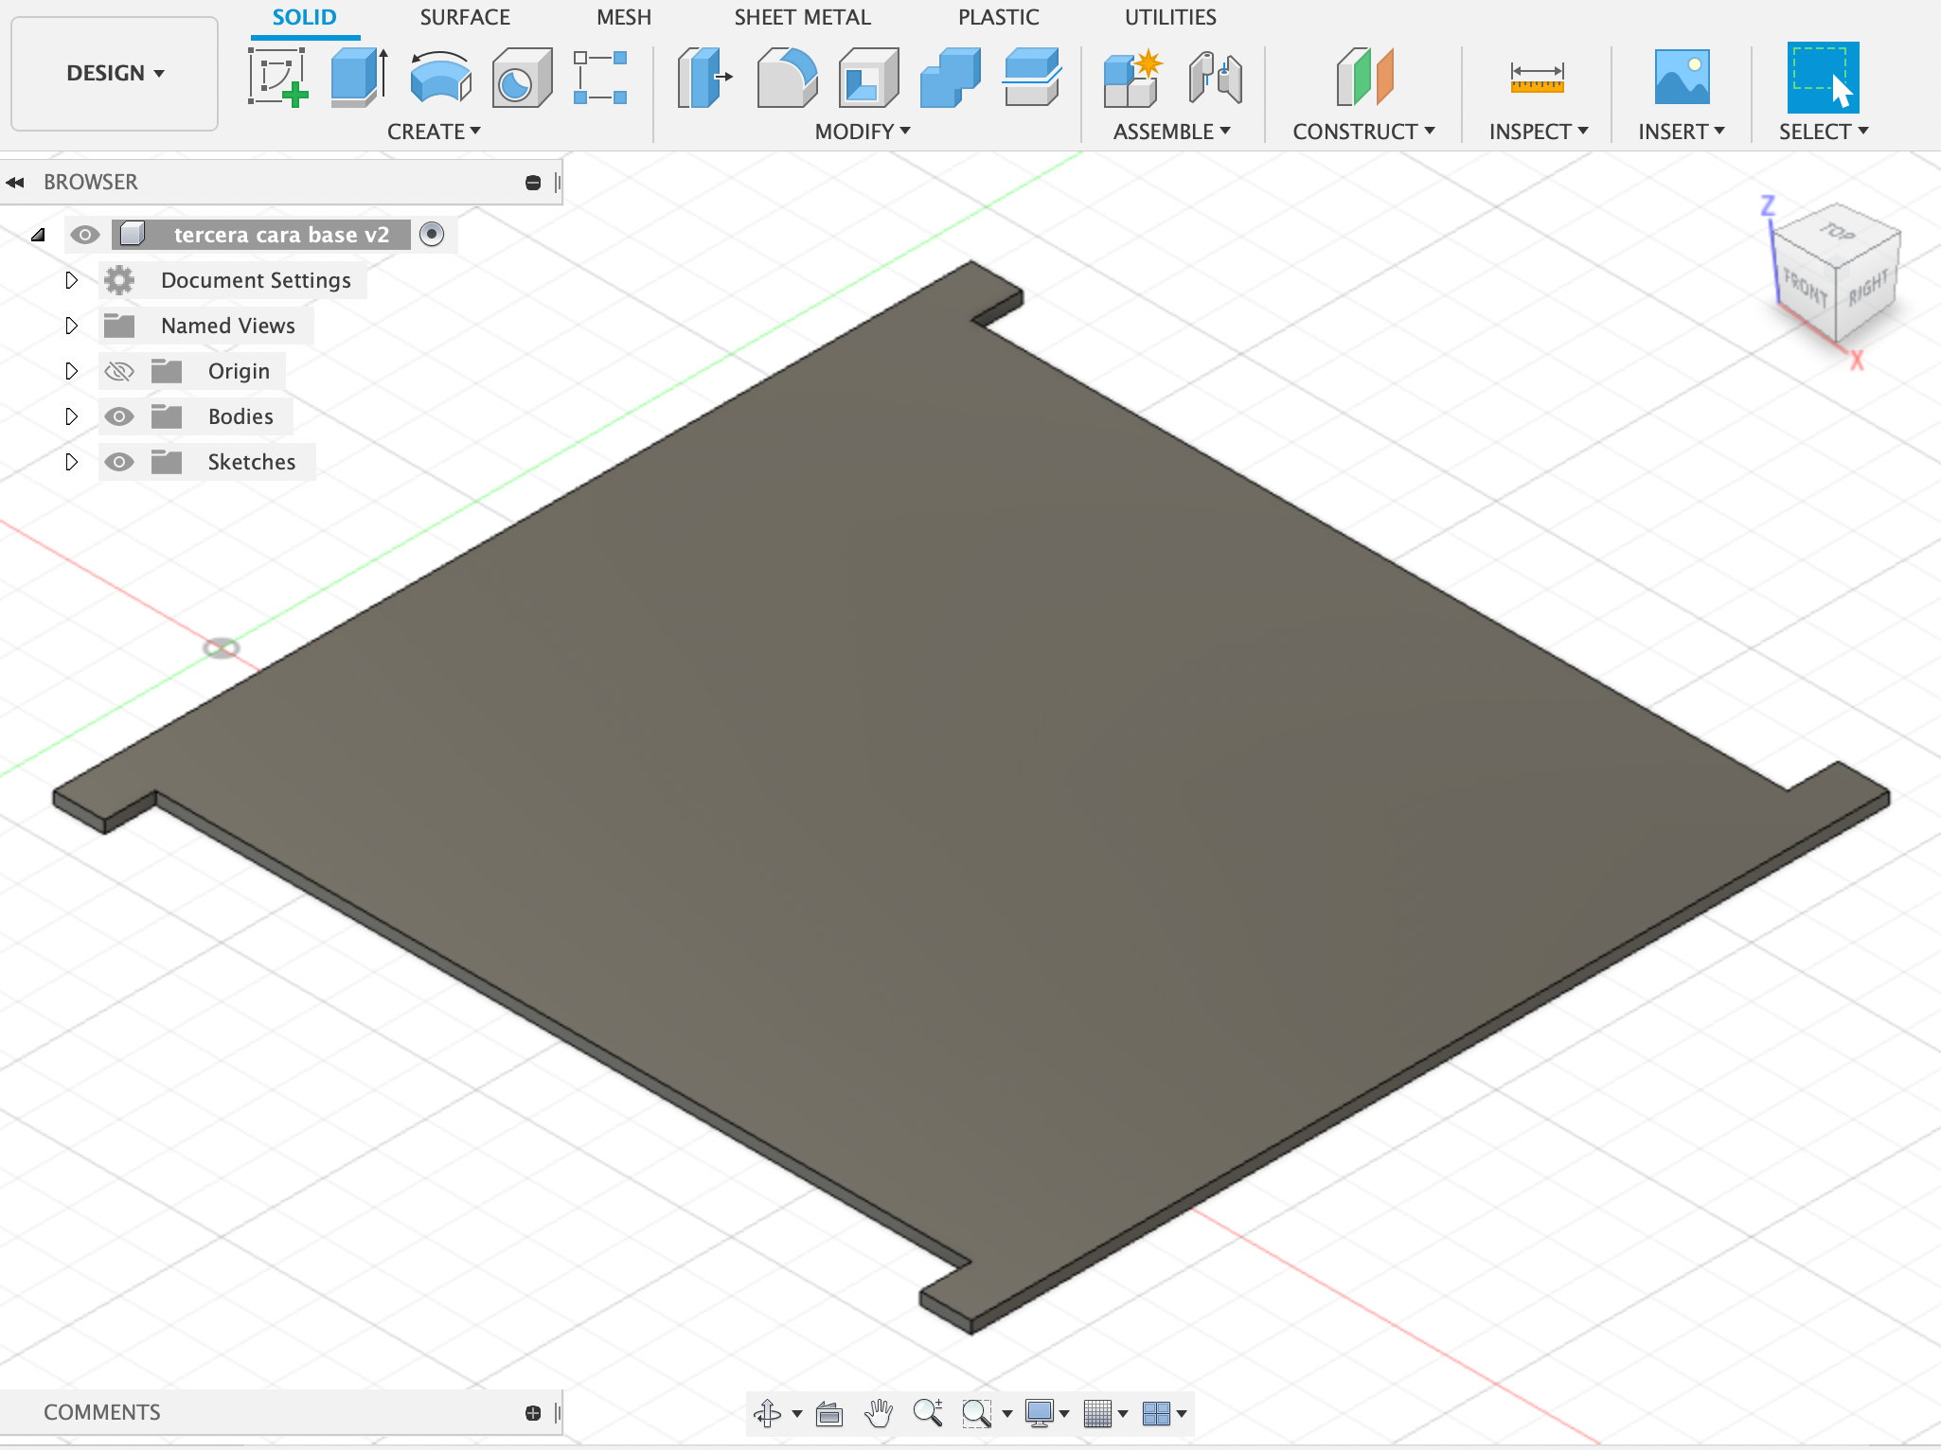Toggle visibility of Sketches folder
The height and width of the screenshot is (1450, 1941).
[x=122, y=460]
